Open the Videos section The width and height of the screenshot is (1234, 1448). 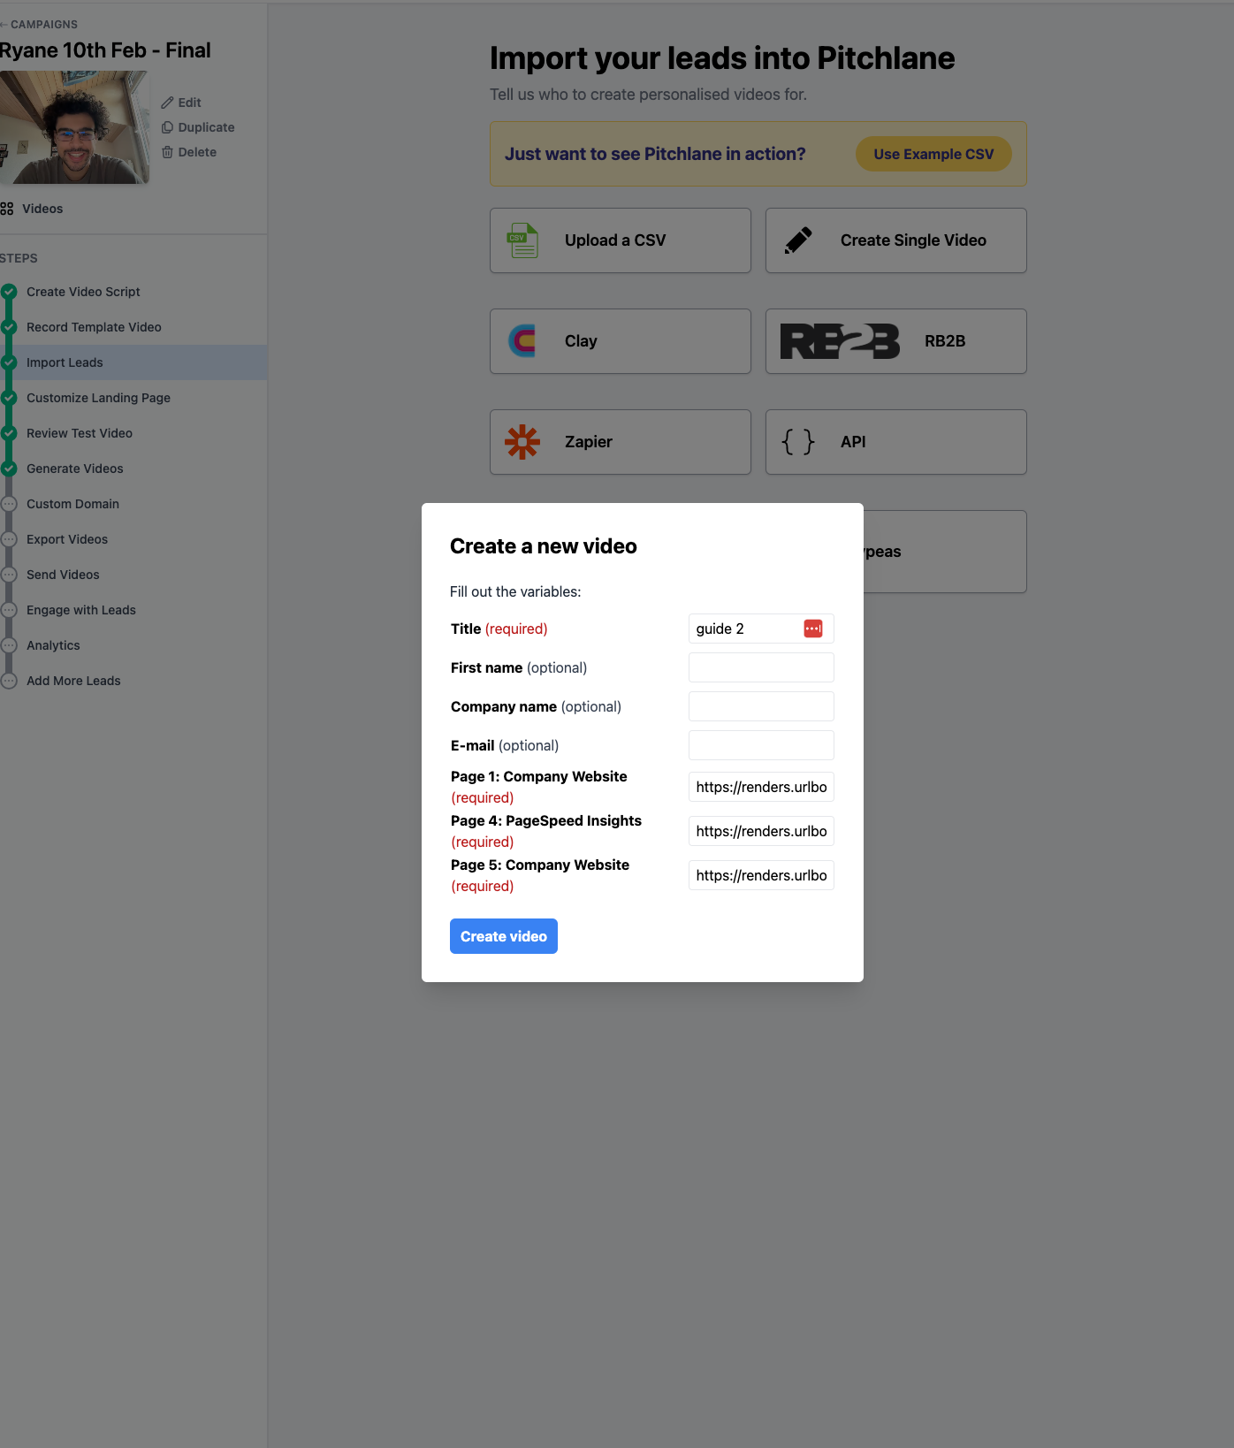[x=33, y=209]
